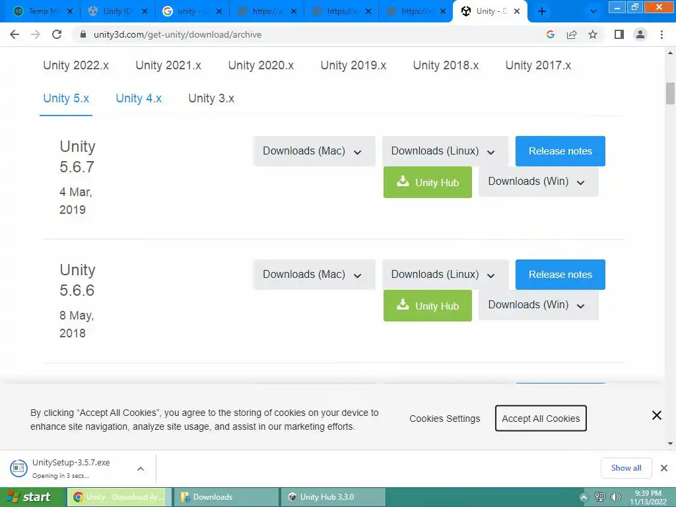Reload the Unity archive page

57,34
